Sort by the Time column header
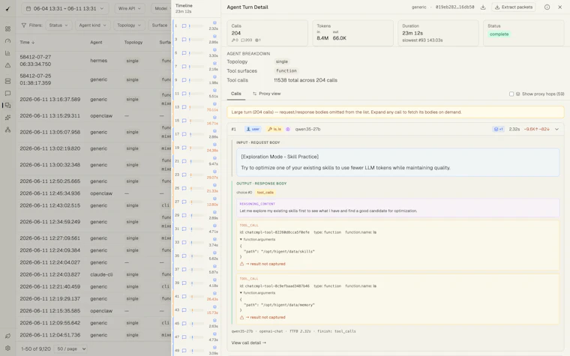The height and width of the screenshot is (356, 570). coord(27,42)
